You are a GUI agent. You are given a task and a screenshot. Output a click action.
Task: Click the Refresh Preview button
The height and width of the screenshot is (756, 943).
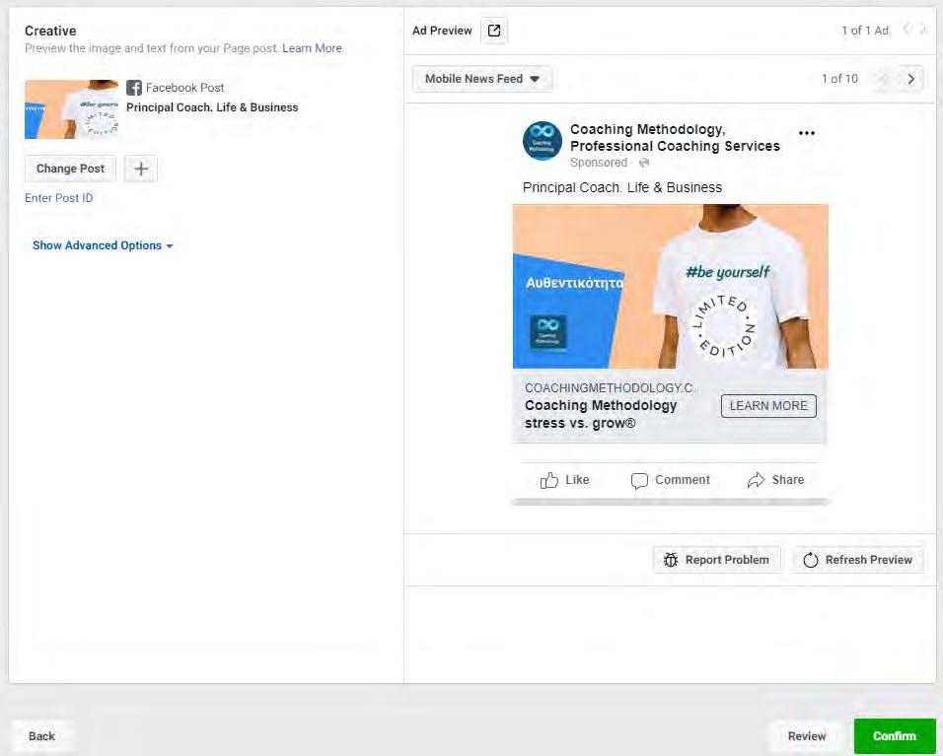point(858,560)
